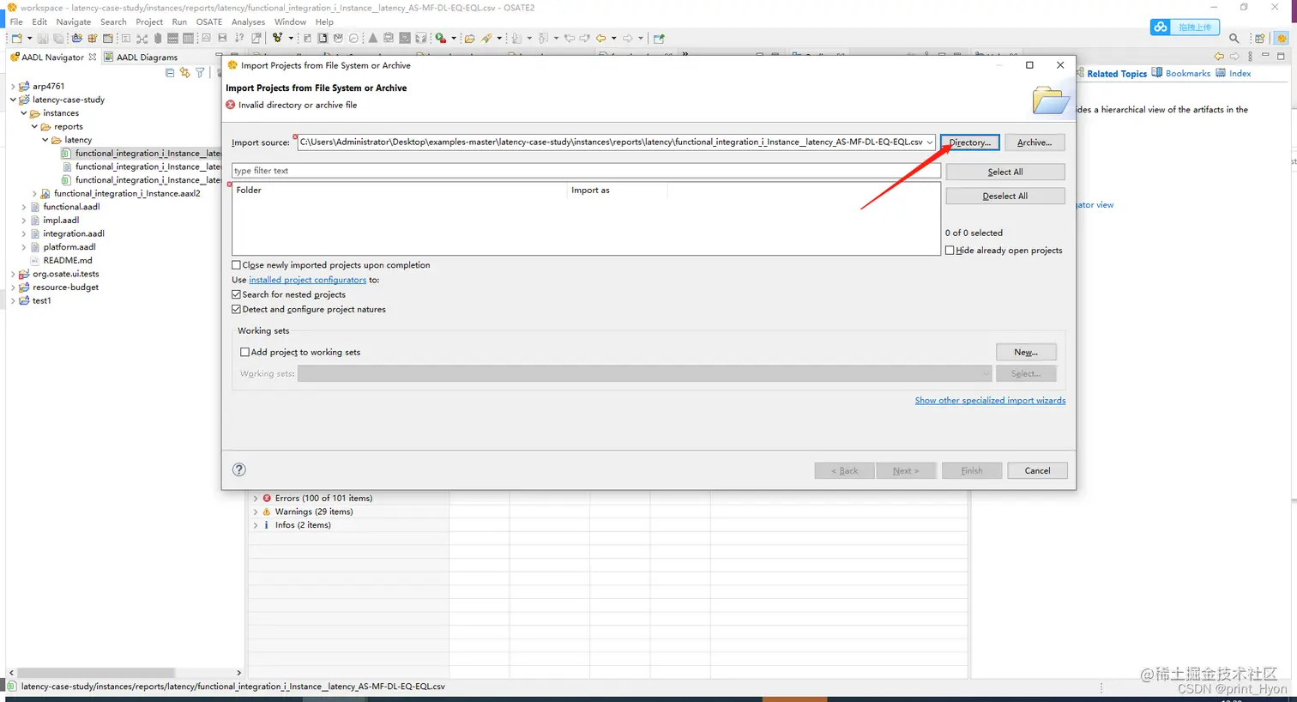Open the AADL Navigator filter icon
This screenshot has width=1297, height=702.
click(x=200, y=73)
